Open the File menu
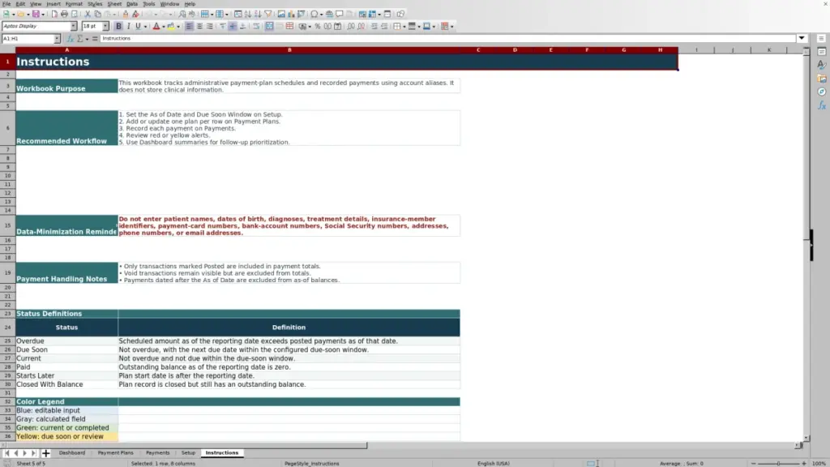Viewport: 830px width, 467px height. point(6,4)
